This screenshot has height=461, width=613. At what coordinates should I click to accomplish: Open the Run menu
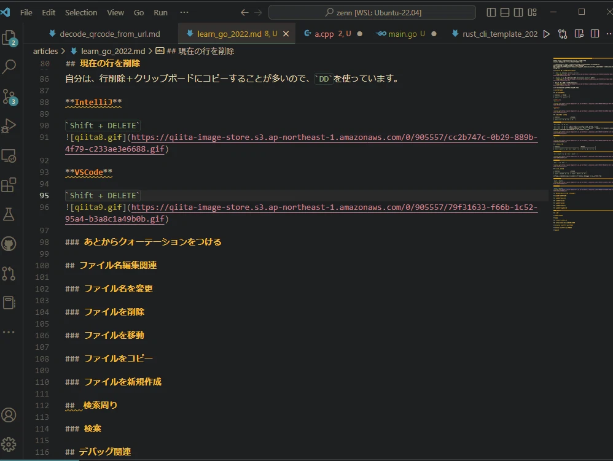(160, 12)
